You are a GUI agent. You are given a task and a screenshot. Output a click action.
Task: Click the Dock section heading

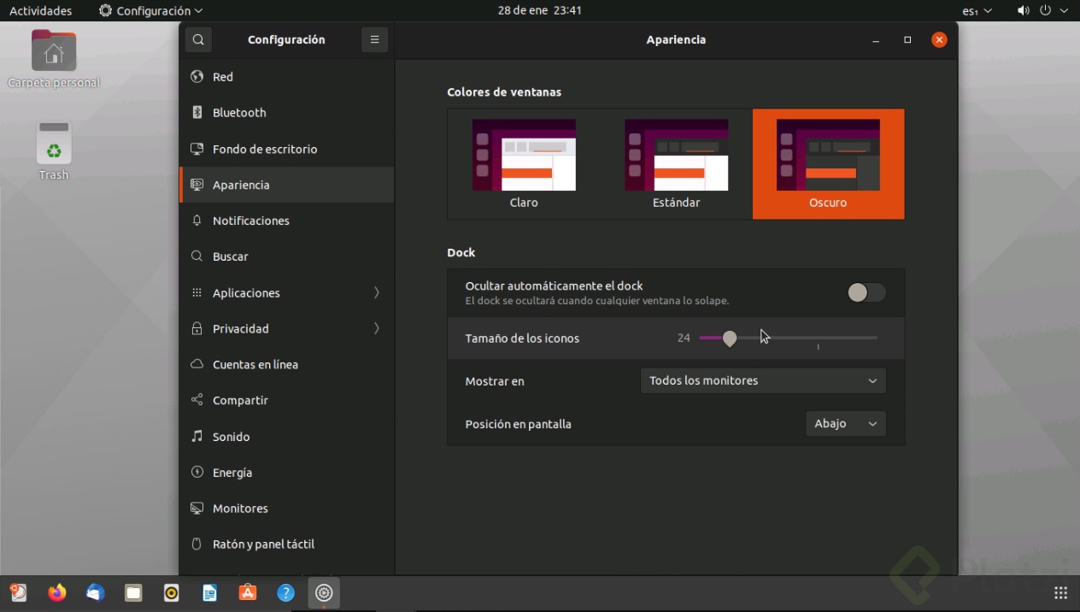pos(461,253)
